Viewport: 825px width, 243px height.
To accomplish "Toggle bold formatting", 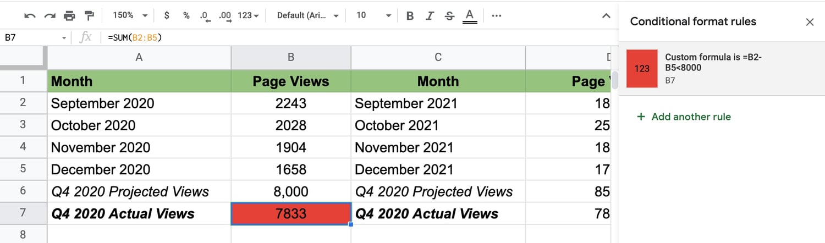I will coord(410,15).
